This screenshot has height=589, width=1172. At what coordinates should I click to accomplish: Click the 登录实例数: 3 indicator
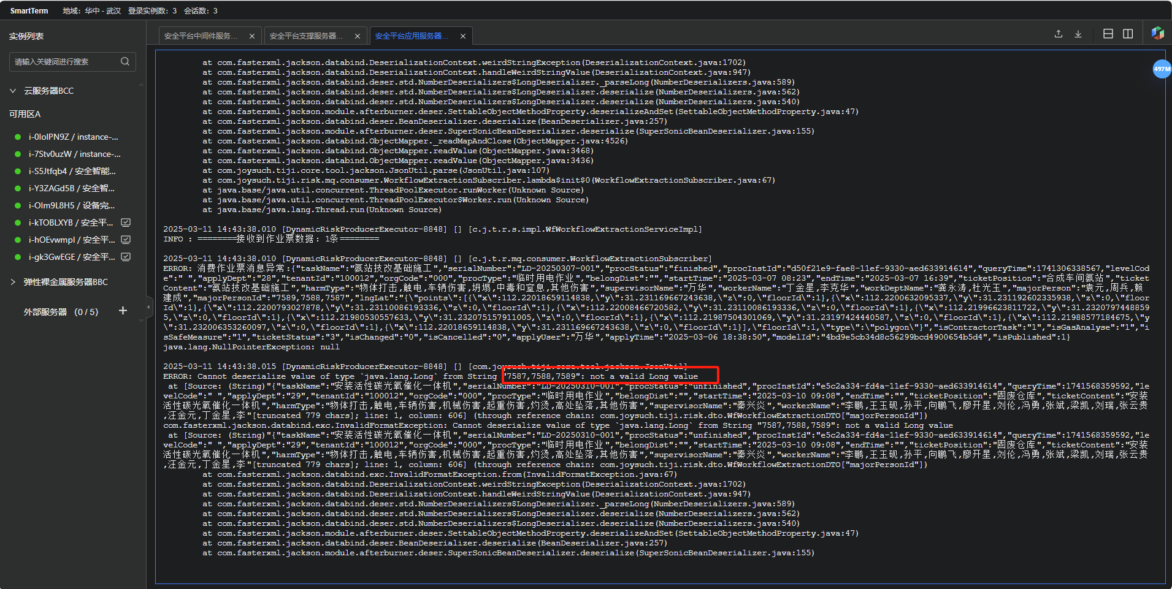coord(152,10)
